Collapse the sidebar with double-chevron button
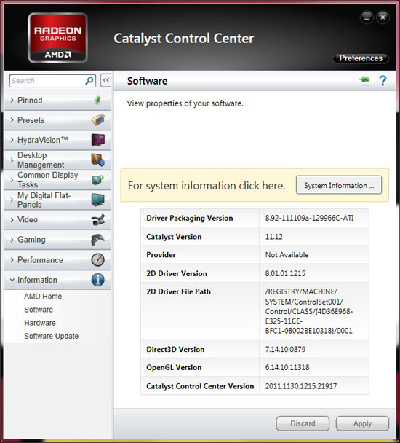 (x=106, y=80)
